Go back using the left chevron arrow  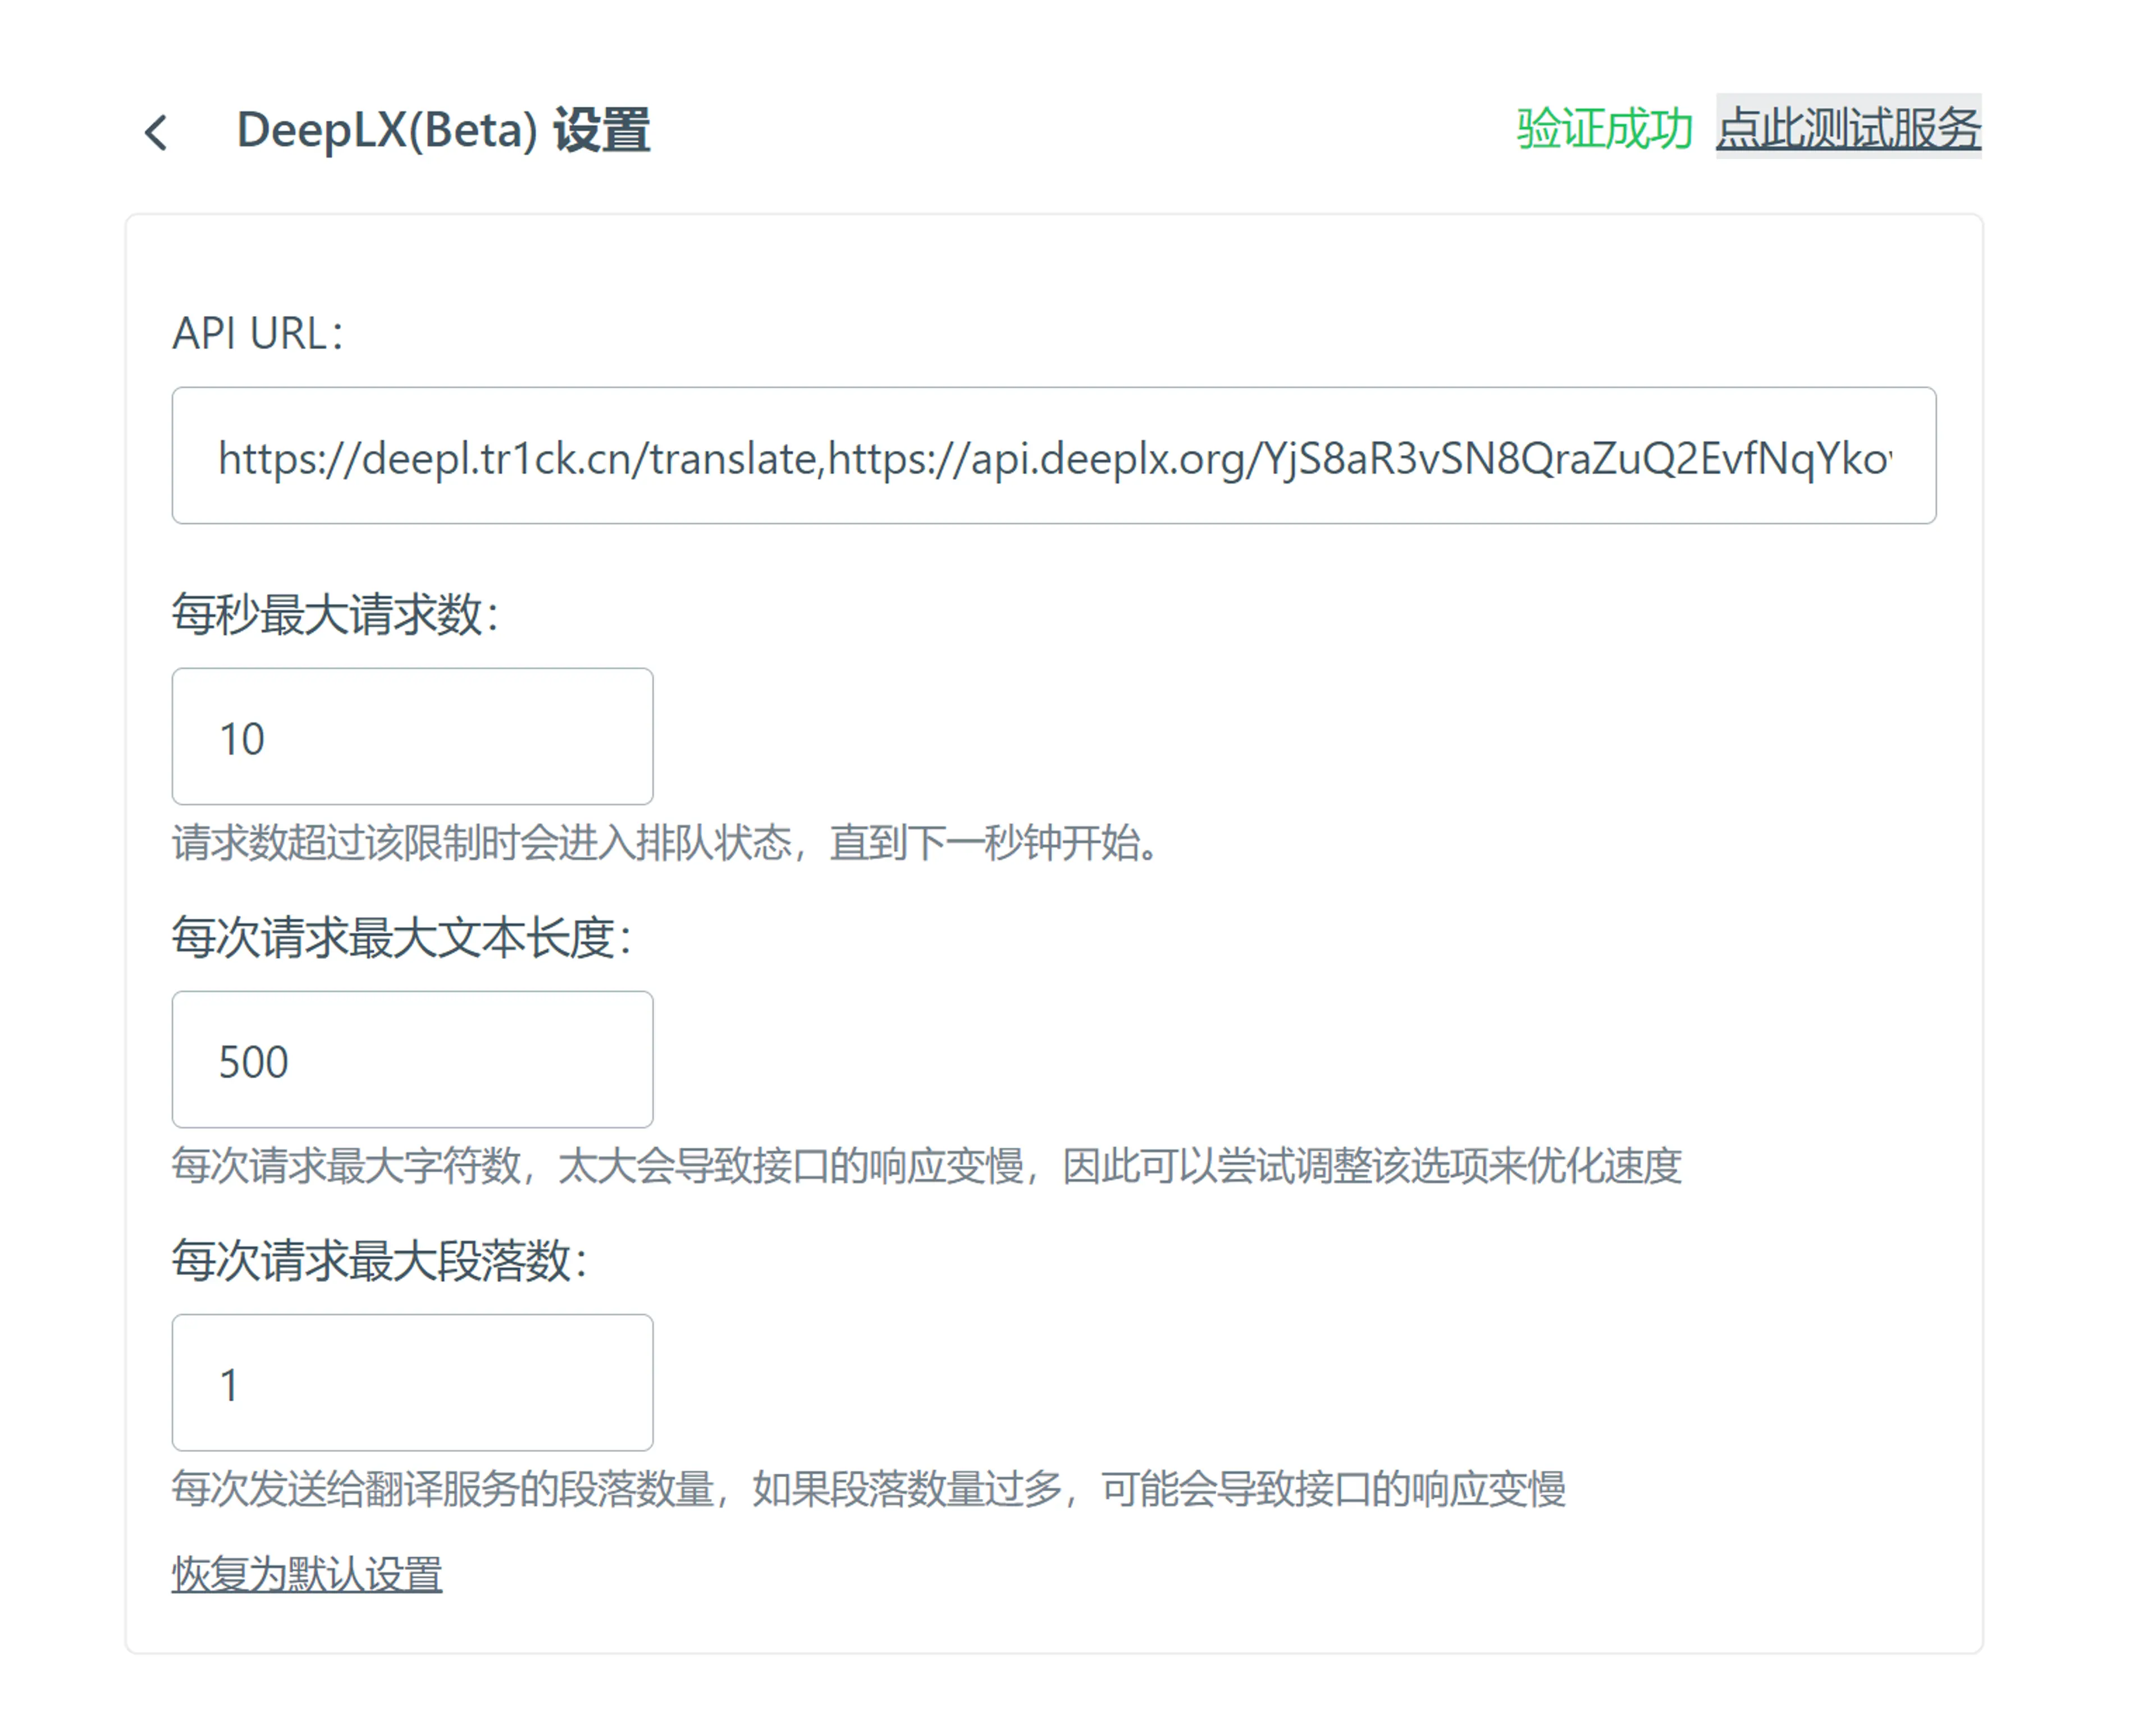(x=155, y=132)
